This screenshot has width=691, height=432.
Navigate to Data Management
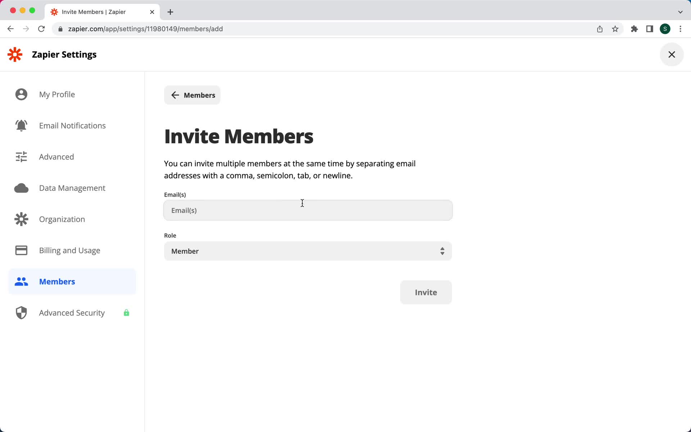click(x=72, y=188)
